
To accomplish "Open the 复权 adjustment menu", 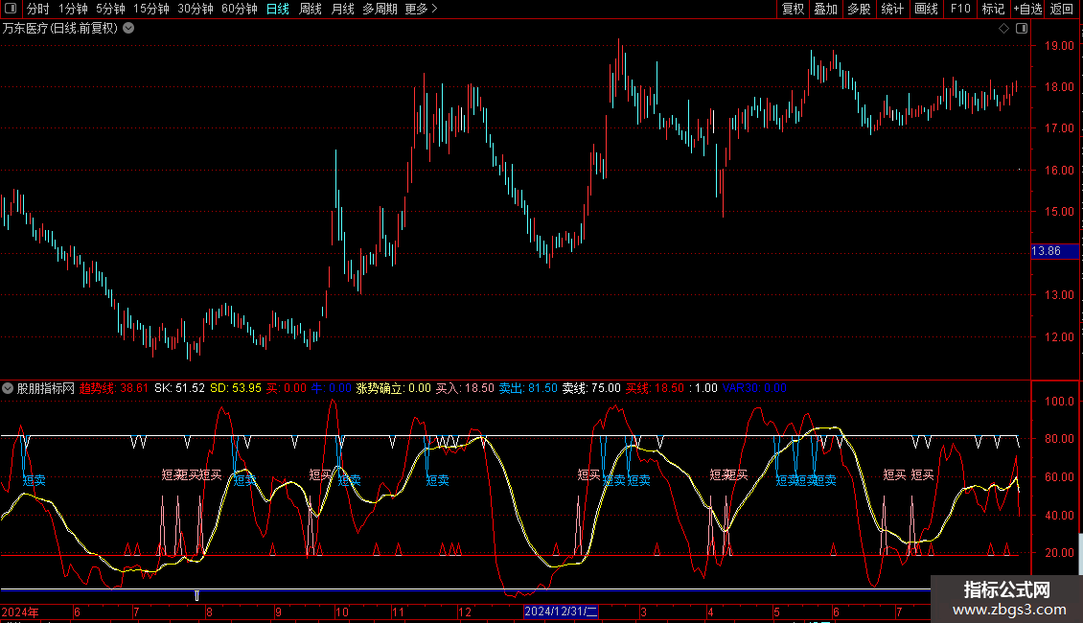I will [793, 9].
